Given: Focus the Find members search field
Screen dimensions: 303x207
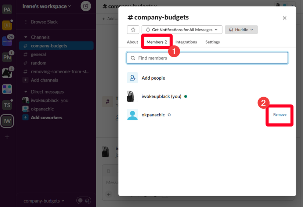Looking at the screenshot, I should point(207,58).
